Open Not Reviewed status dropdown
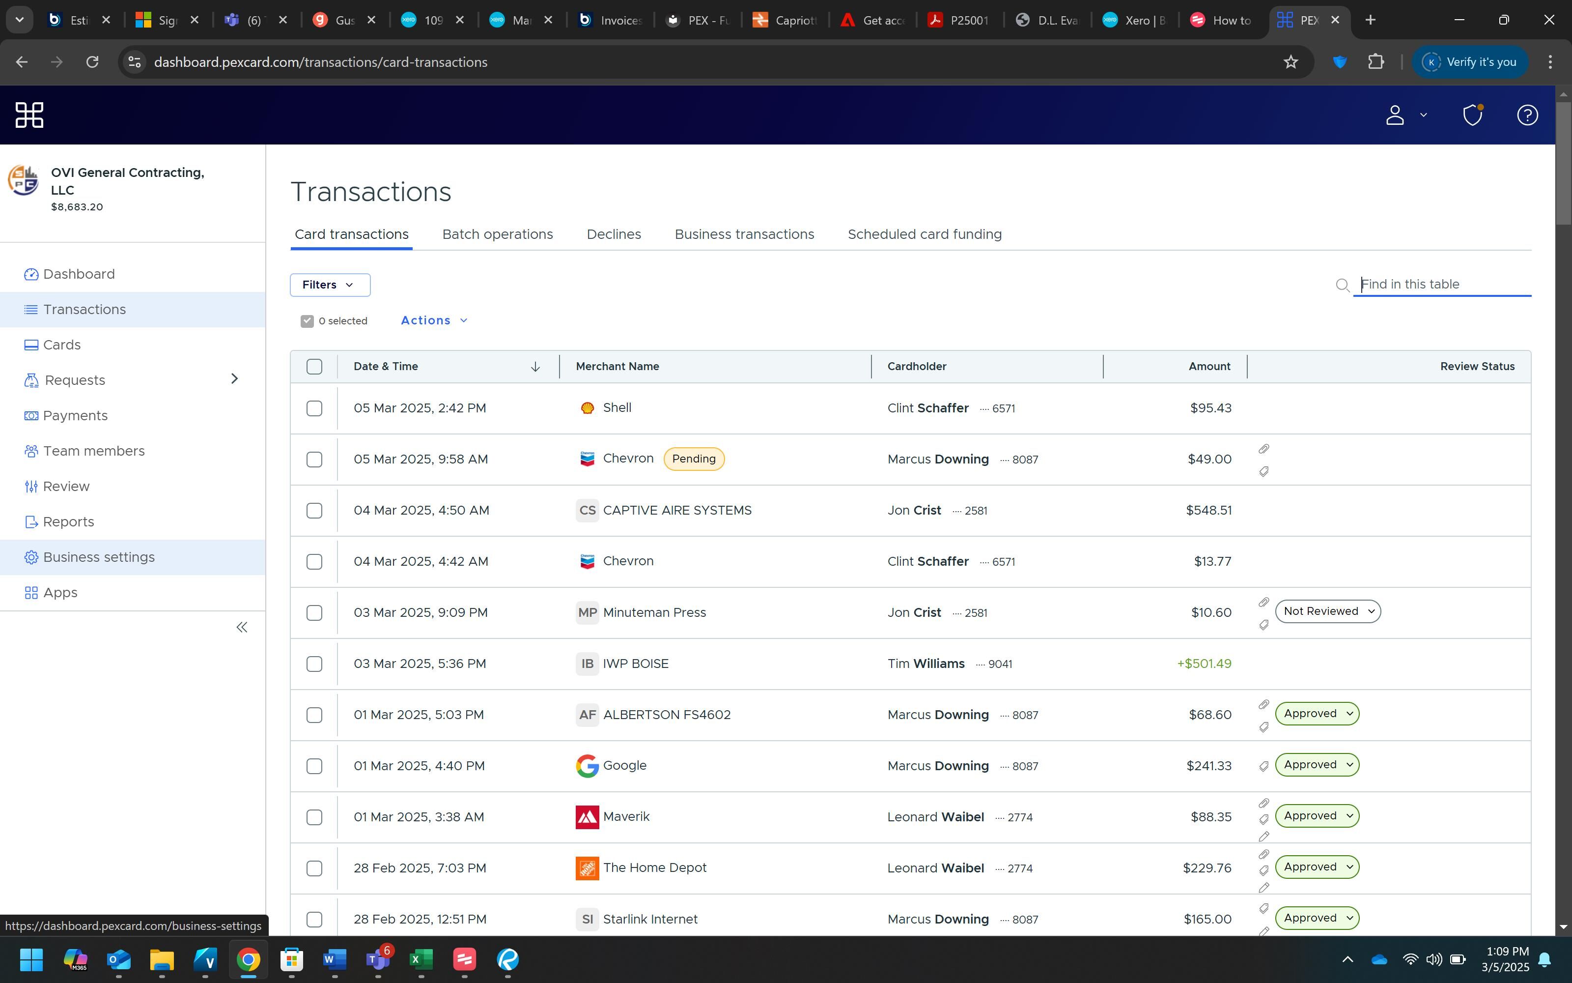 point(1327,611)
